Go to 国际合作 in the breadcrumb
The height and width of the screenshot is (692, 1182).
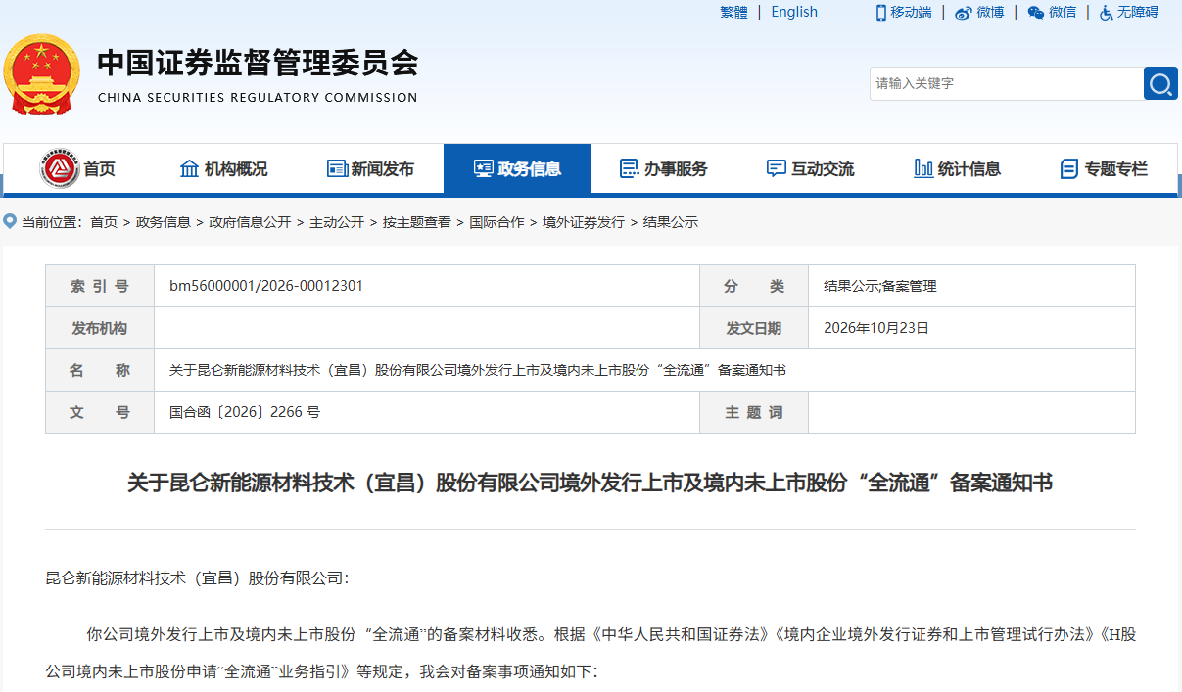coord(496,222)
